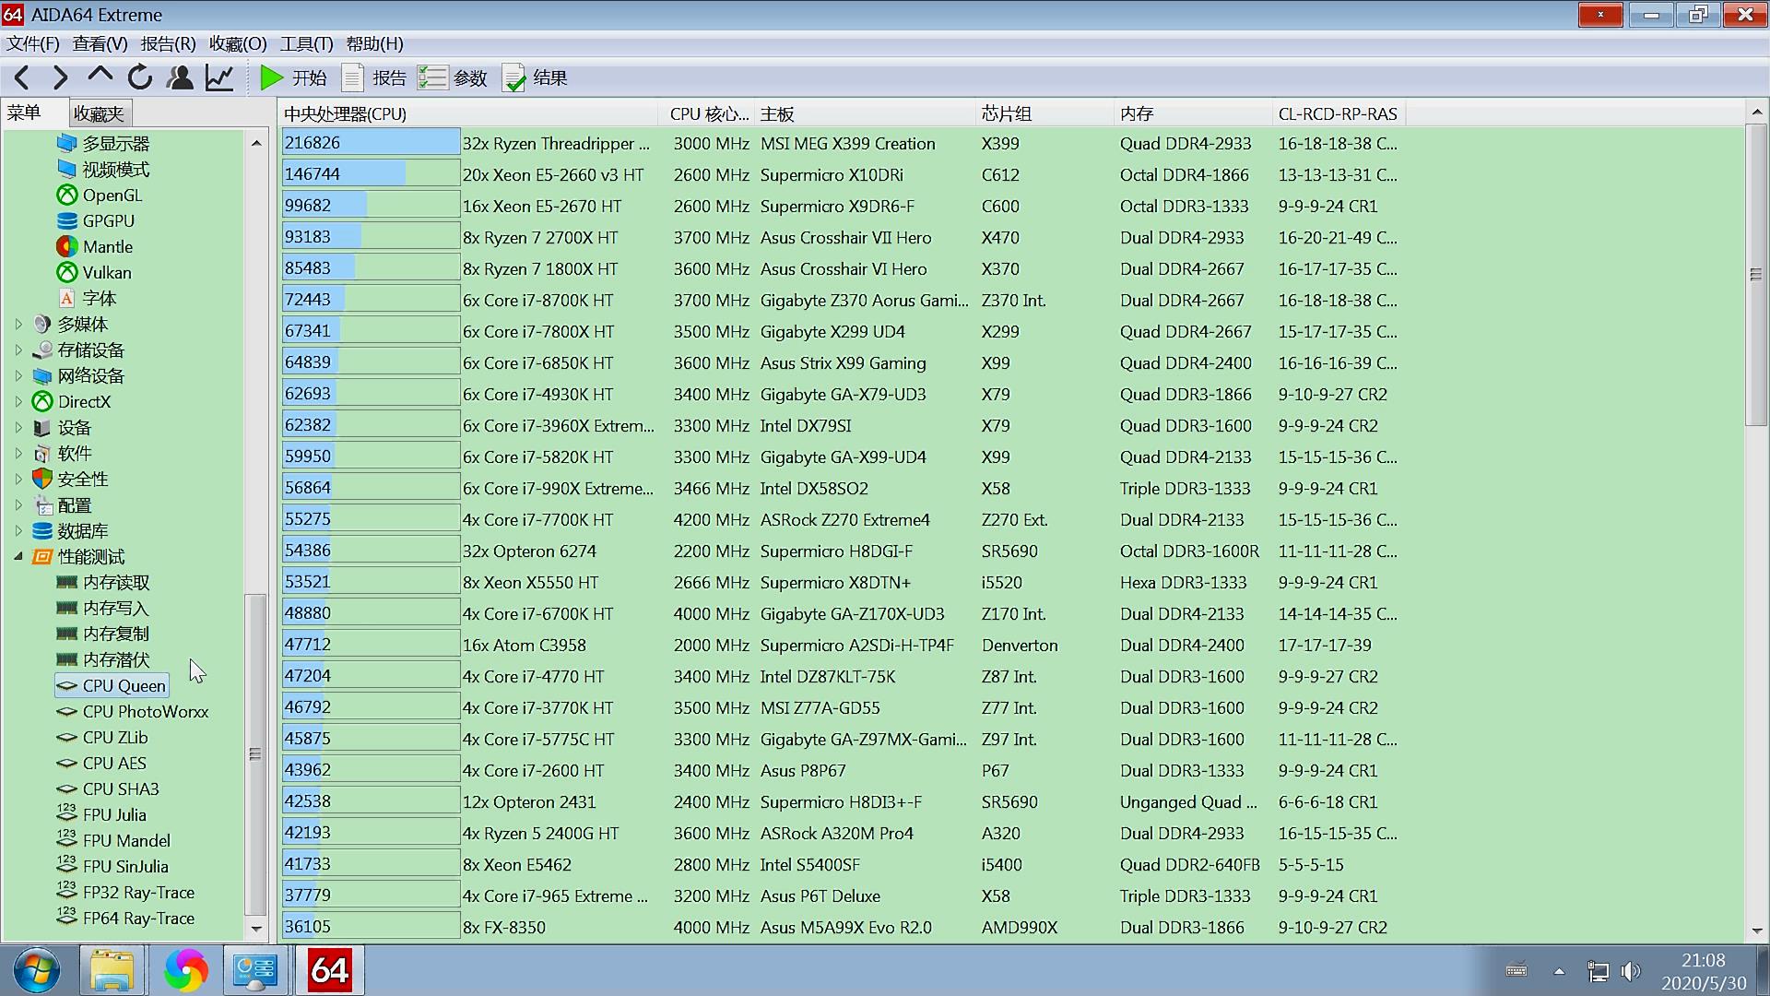Switch to the 收藏夹 favorites tab
This screenshot has width=1770, height=996.
(x=99, y=113)
